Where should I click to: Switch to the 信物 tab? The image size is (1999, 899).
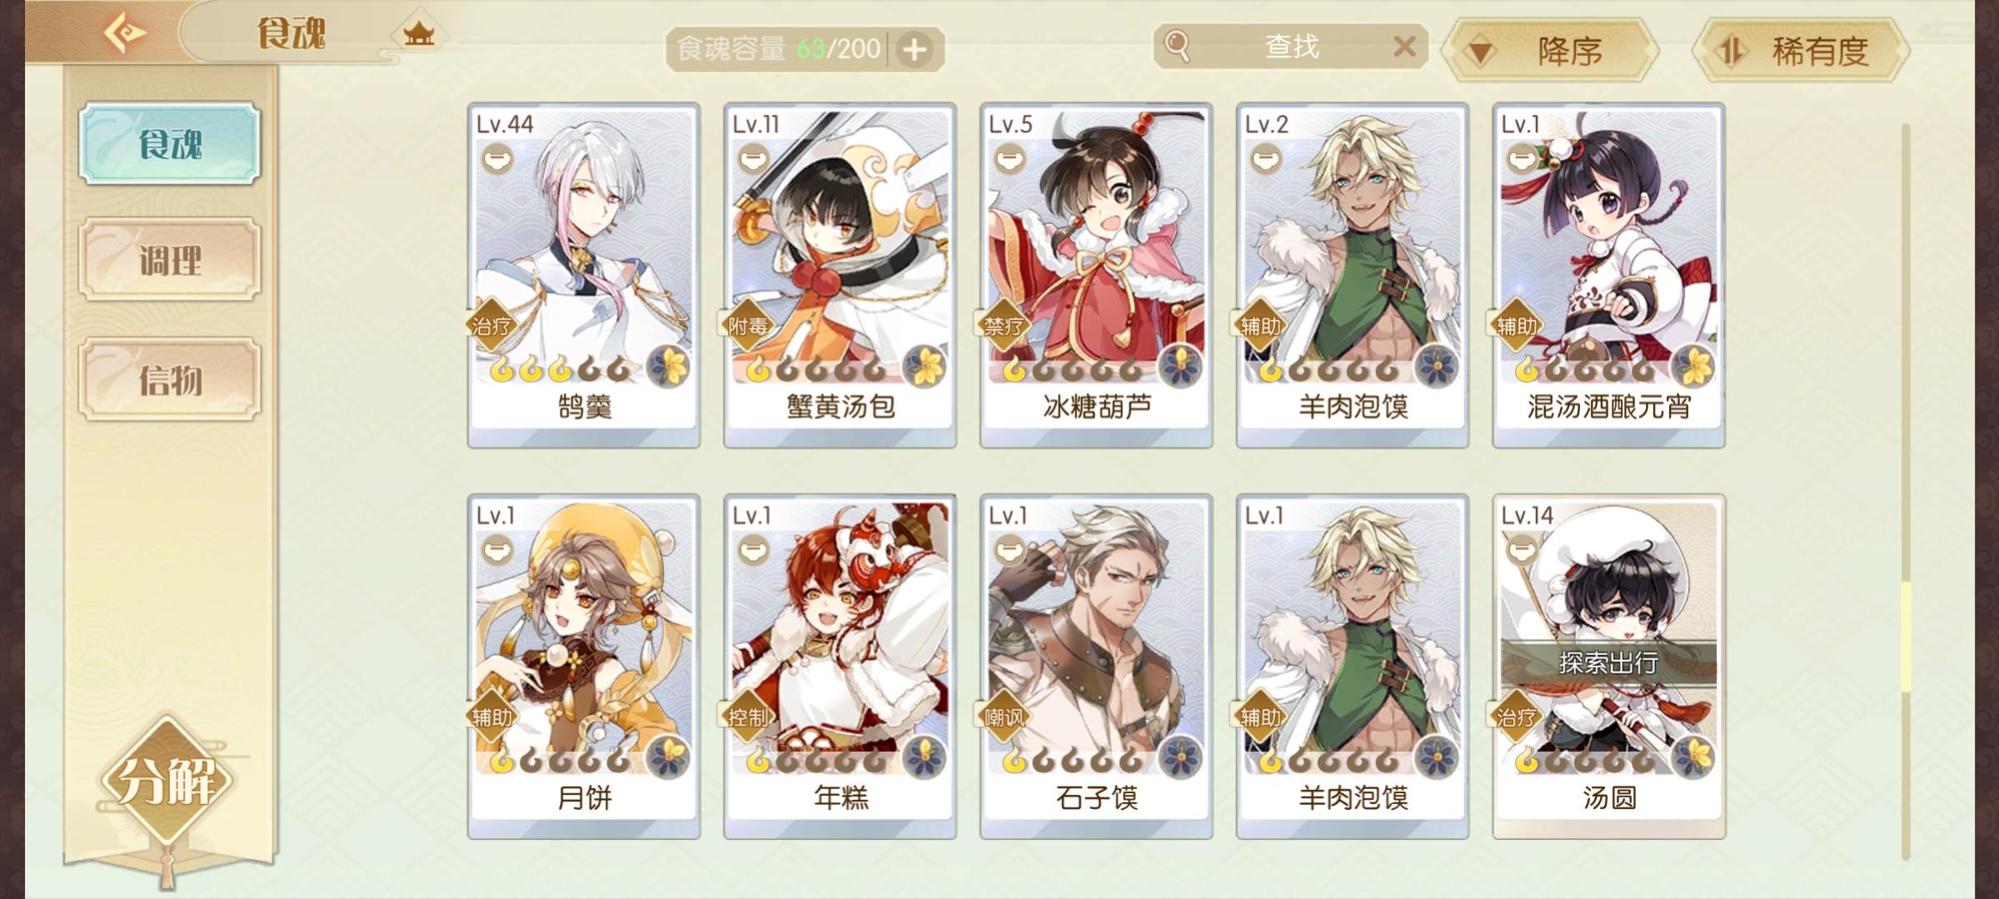170,380
